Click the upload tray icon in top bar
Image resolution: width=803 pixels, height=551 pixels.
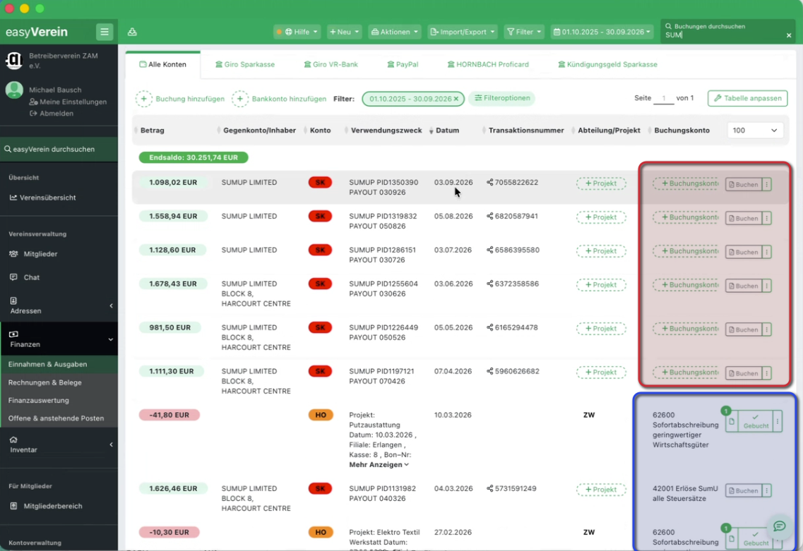pos(132,32)
